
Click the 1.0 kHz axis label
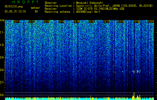click(2, 45)
